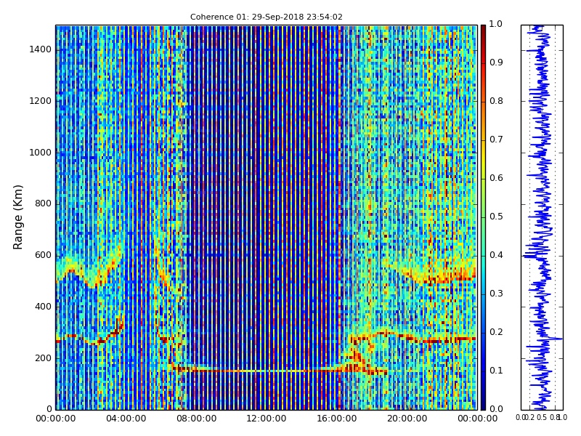Viewport: 581px width, 436px height.
Task: Click the colorbar 0.8 tick label
Action: pos(496,101)
